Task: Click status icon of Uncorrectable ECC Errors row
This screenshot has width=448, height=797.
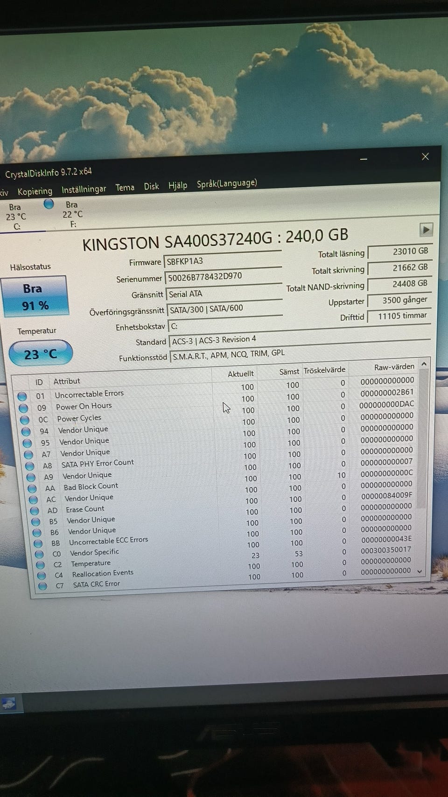Action: [x=38, y=543]
